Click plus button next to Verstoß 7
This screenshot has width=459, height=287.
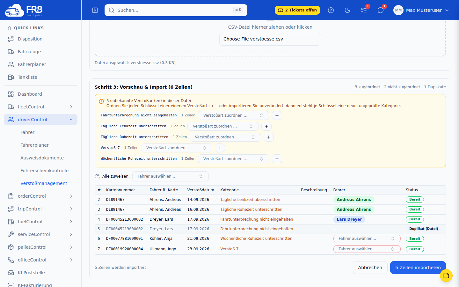point(220,148)
